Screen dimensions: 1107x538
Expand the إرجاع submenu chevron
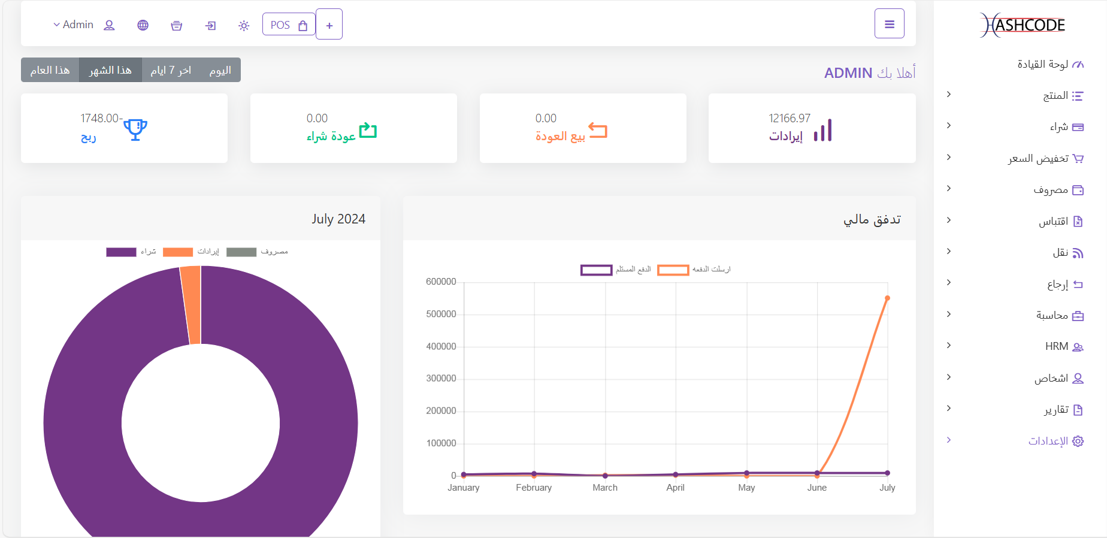pos(949,282)
